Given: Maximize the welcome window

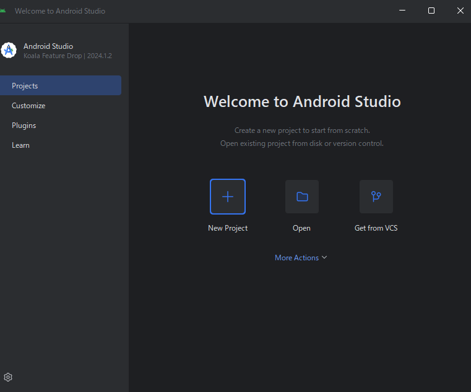Looking at the screenshot, I should (x=431, y=11).
